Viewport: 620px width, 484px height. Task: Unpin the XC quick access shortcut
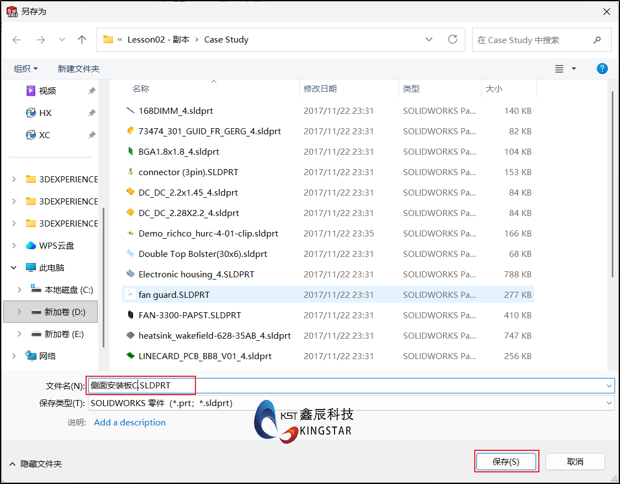coord(92,135)
